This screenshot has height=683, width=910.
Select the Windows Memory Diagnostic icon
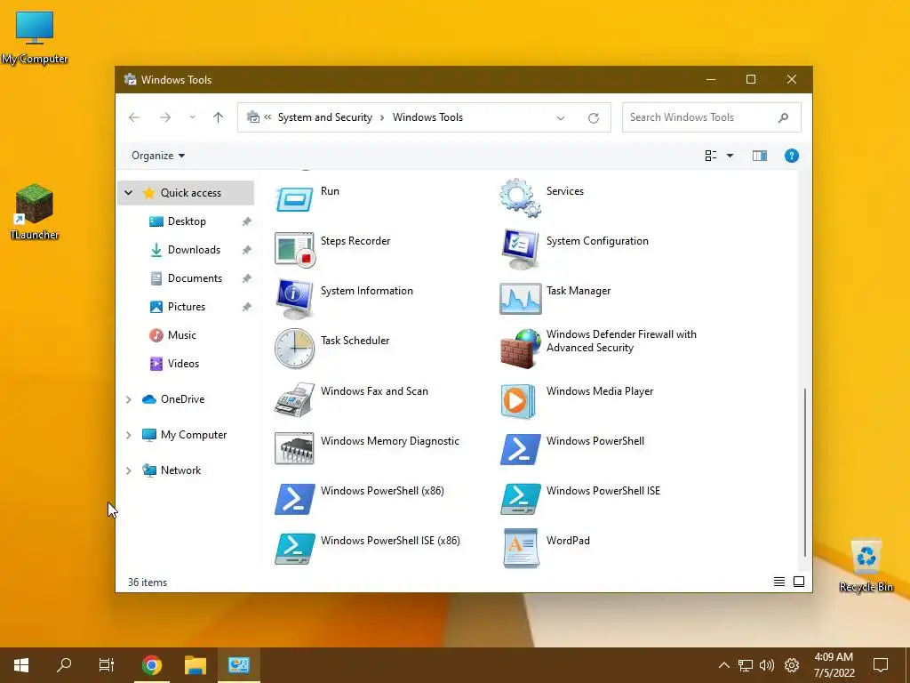(x=294, y=448)
